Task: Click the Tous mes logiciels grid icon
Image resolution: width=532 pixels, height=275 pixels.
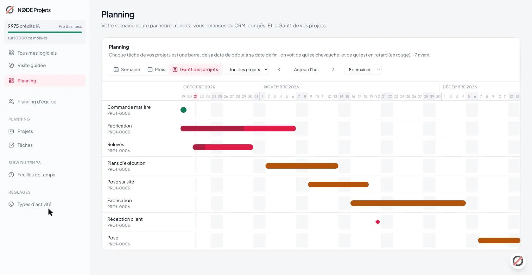Action: pyautogui.click(x=11, y=53)
